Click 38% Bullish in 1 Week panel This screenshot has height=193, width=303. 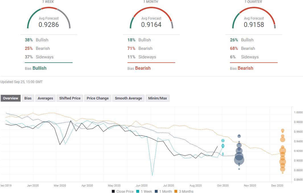coord(36,40)
